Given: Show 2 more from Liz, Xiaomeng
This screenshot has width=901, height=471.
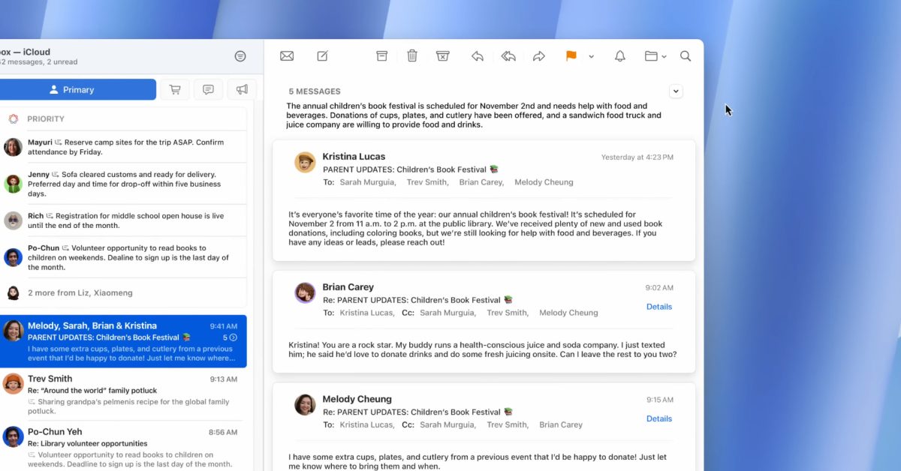Looking at the screenshot, I should coord(80,293).
